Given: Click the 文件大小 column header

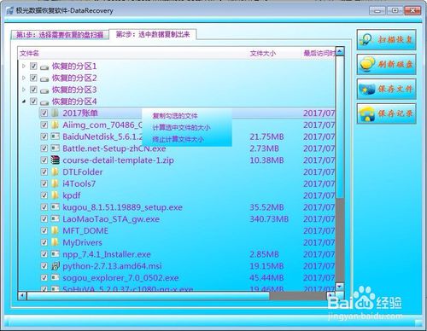Looking at the screenshot, I should coord(263,53).
